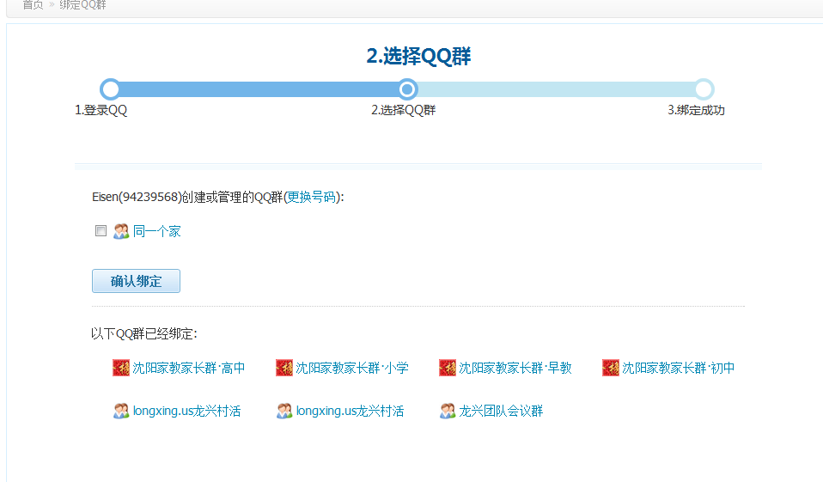Click the 龙兴团队会议群 avatar icon
Image resolution: width=823 pixels, height=482 pixels.
(448, 411)
